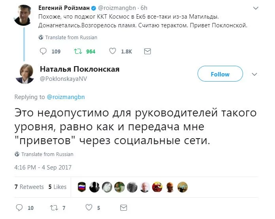Viewport: 275px width, 219px height.
Task: Open Евгений Ройзман's profile picture
Action: click(23, 14)
